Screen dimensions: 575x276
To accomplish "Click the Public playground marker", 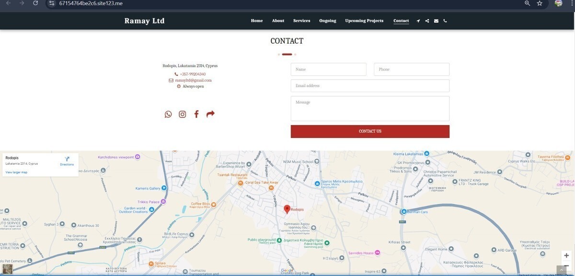I will tap(279, 240).
